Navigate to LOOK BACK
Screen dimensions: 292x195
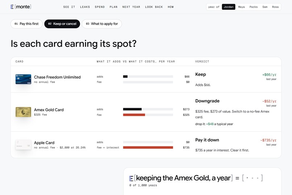tap(154, 7)
